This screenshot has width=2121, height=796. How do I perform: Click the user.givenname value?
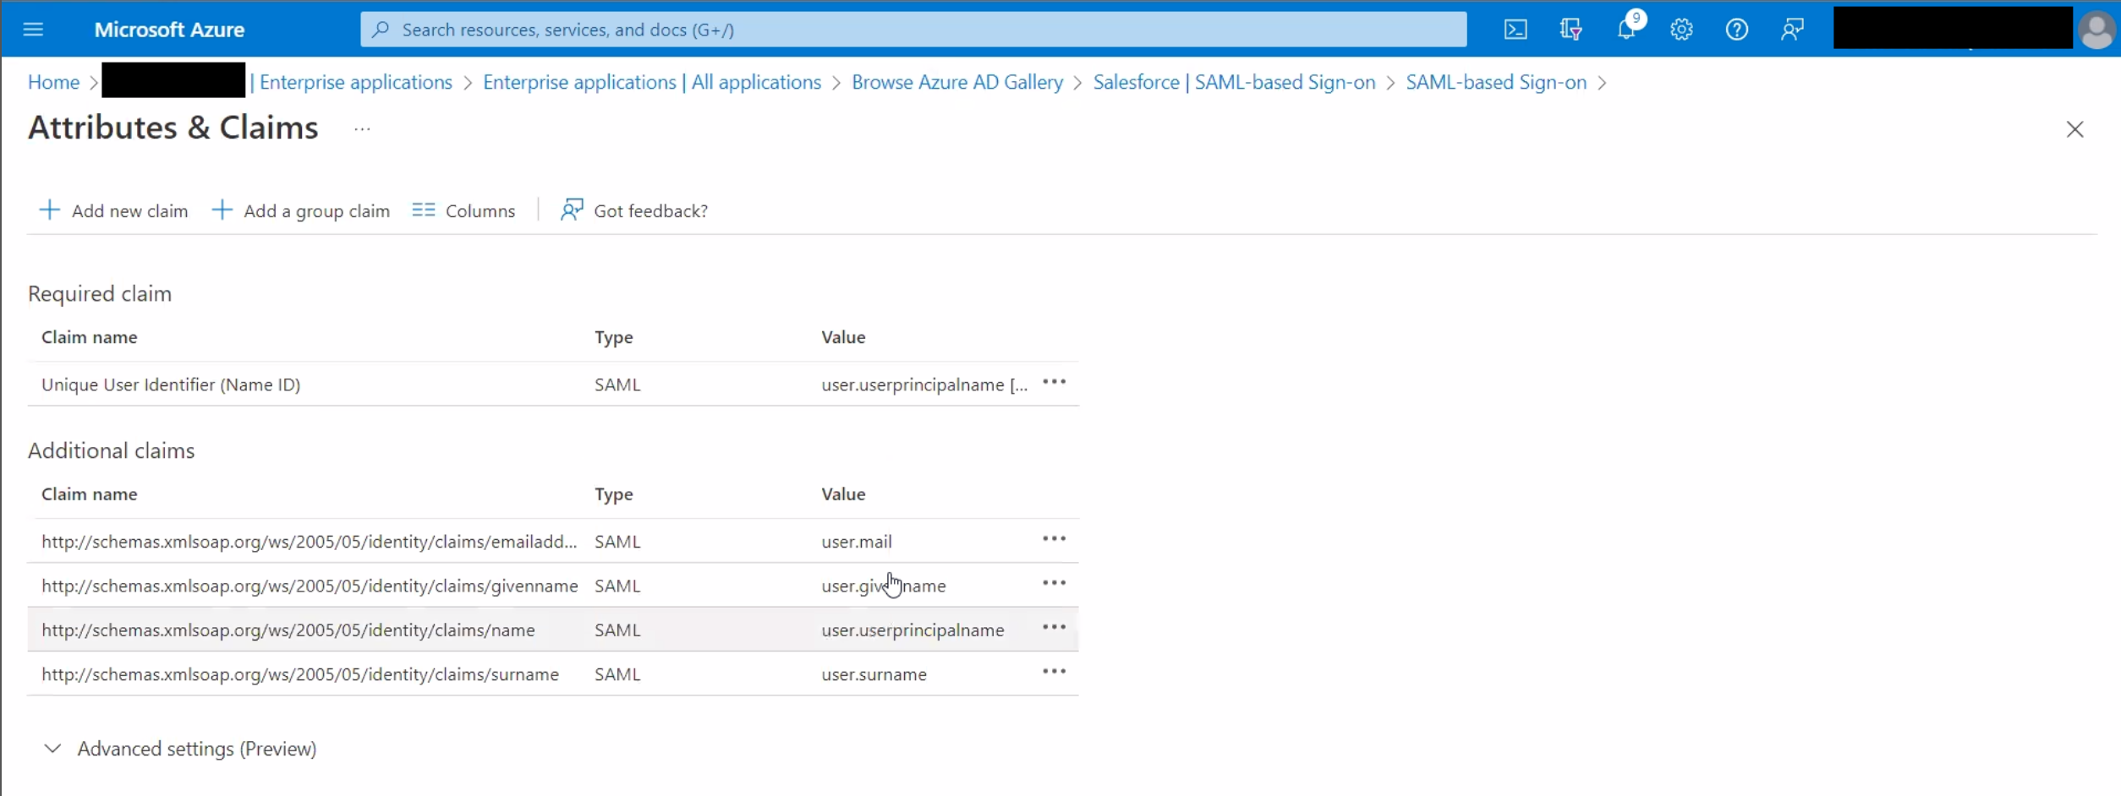tap(884, 586)
